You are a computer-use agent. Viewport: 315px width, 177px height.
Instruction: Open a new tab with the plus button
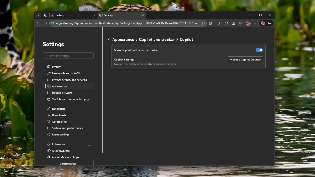click(x=150, y=15)
